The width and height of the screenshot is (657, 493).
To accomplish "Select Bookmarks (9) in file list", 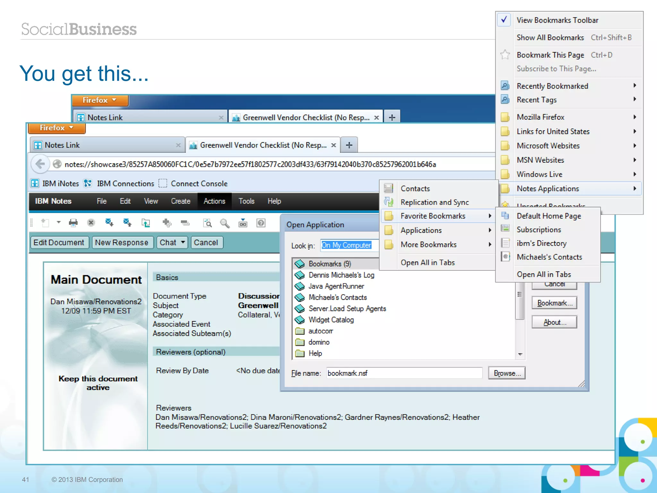I will (x=335, y=264).
